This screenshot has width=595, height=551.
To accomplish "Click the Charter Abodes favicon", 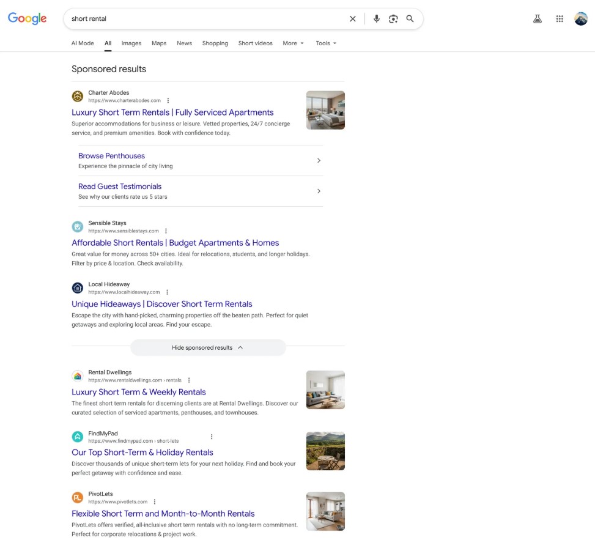I will [77, 96].
